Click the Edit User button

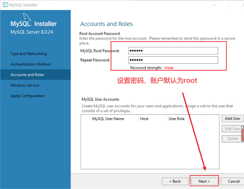pyautogui.click(x=232, y=129)
